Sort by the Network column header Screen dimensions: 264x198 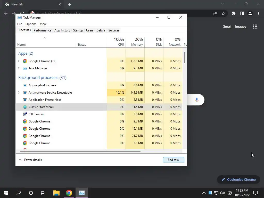173,42
